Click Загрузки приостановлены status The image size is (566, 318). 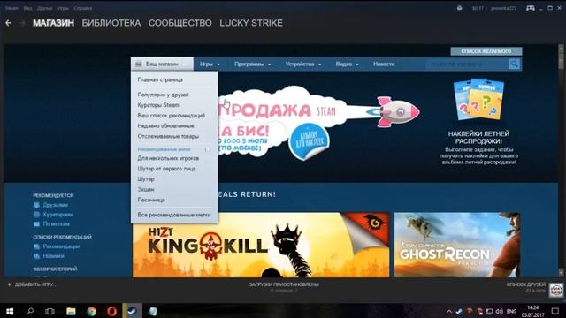[284, 284]
